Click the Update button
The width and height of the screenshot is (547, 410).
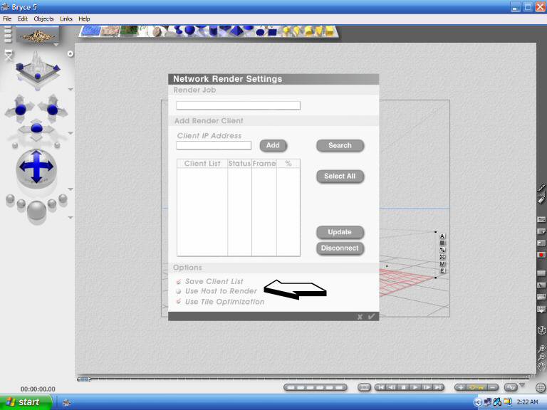coord(340,232)
